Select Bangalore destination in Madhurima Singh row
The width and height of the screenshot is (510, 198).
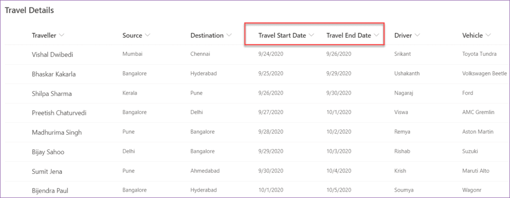(202, 132)
